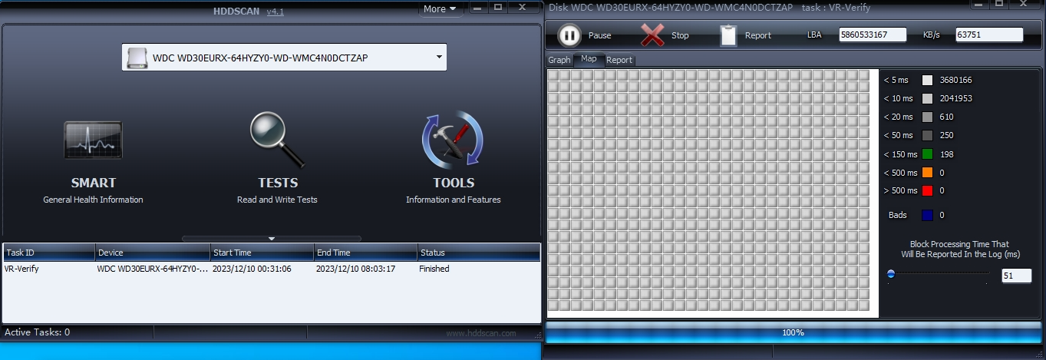The width and height of the screenshot is (1046, 360).
Task: Open the More dropdown menu
Action: pos(440,9)
